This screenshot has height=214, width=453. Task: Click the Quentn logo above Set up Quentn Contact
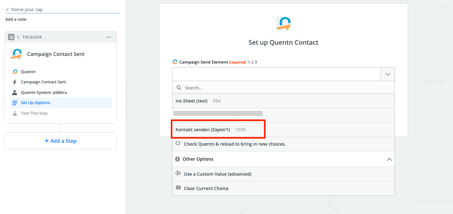tap(283, 23)
